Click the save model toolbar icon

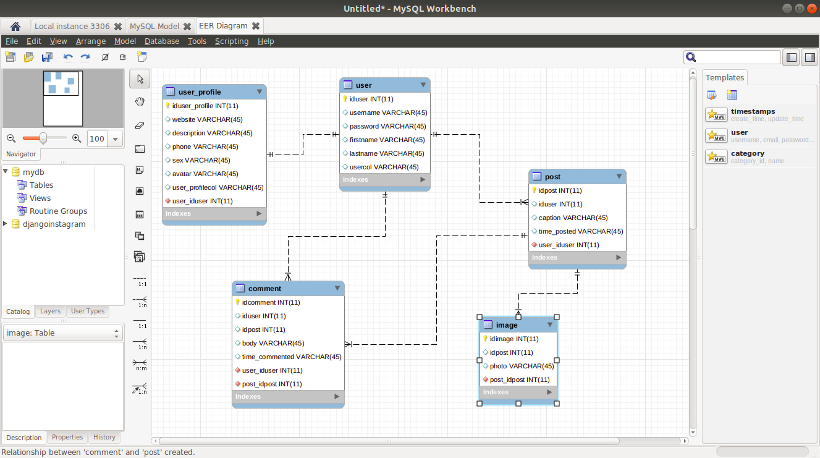point(47,57)
